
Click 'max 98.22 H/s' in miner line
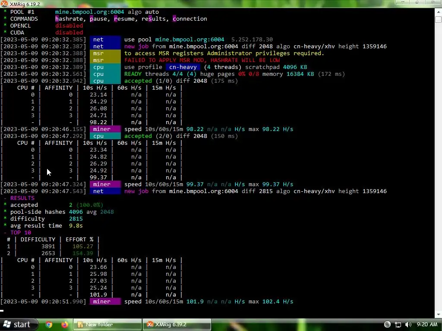click(271, 129)
